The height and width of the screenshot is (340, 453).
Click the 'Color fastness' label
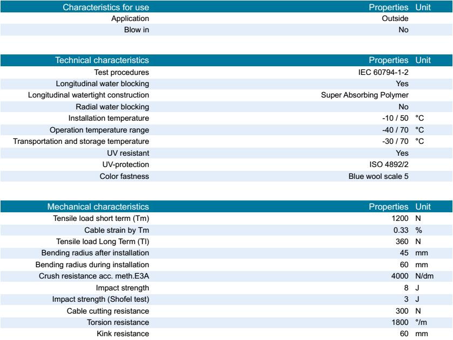[x=124, y=176]
